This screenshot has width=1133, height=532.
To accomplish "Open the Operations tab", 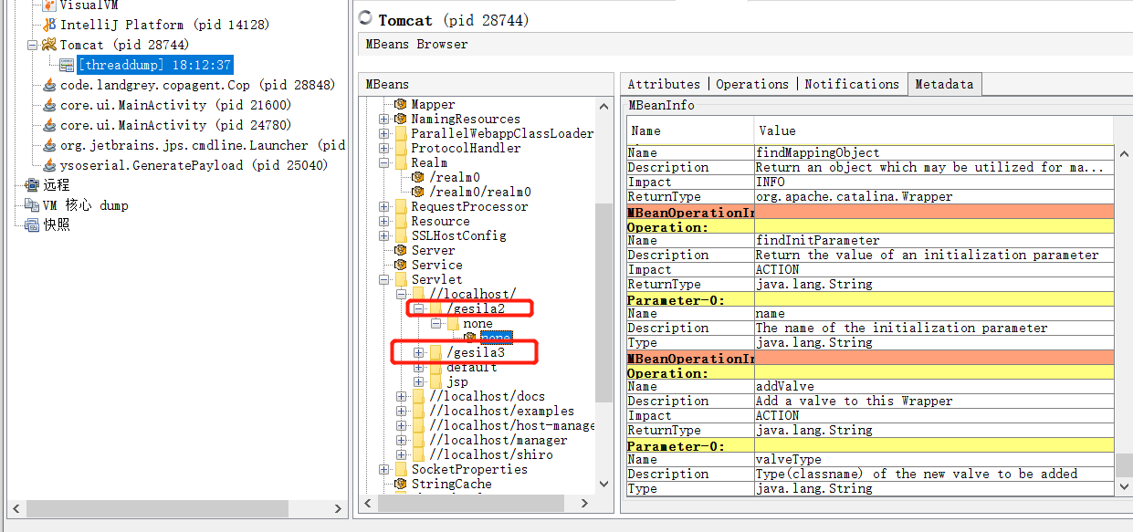I will tap(752, 84).
